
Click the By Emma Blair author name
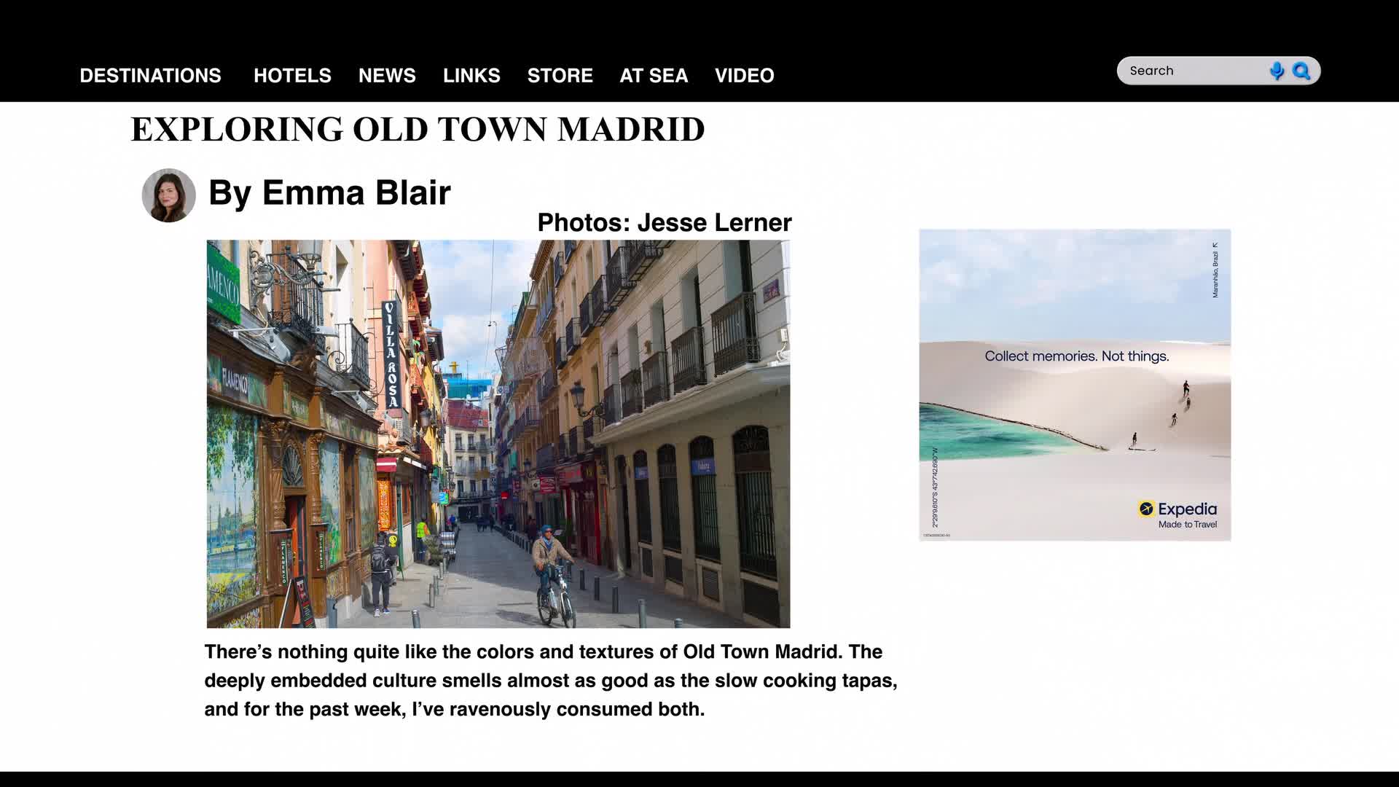pyautogui.click(x=329, y=193)
